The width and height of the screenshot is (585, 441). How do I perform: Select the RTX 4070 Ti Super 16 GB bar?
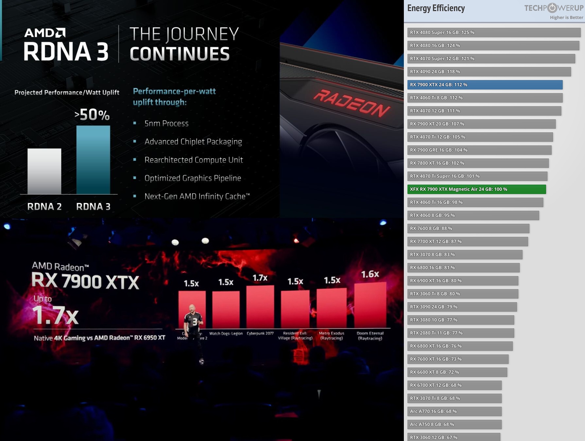[477, 176]
